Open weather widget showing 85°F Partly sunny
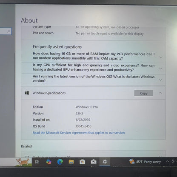This screenshot has width=177, height=177. [145, 162]
